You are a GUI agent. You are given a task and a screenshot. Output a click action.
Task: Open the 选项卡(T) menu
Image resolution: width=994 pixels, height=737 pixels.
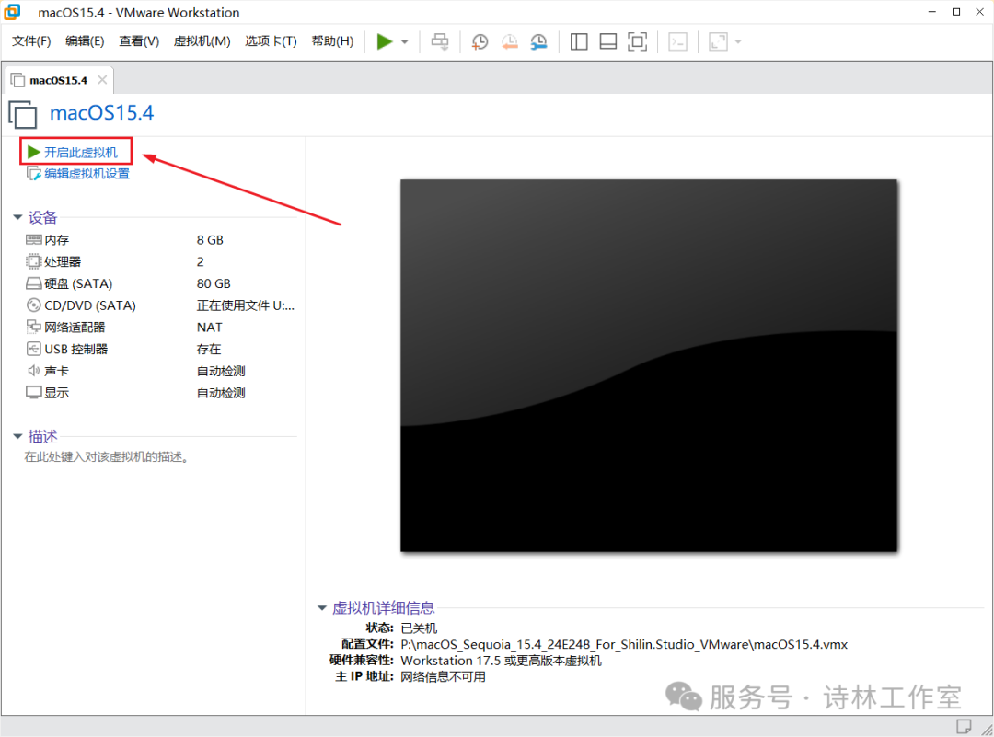click(x=271, y=41)
